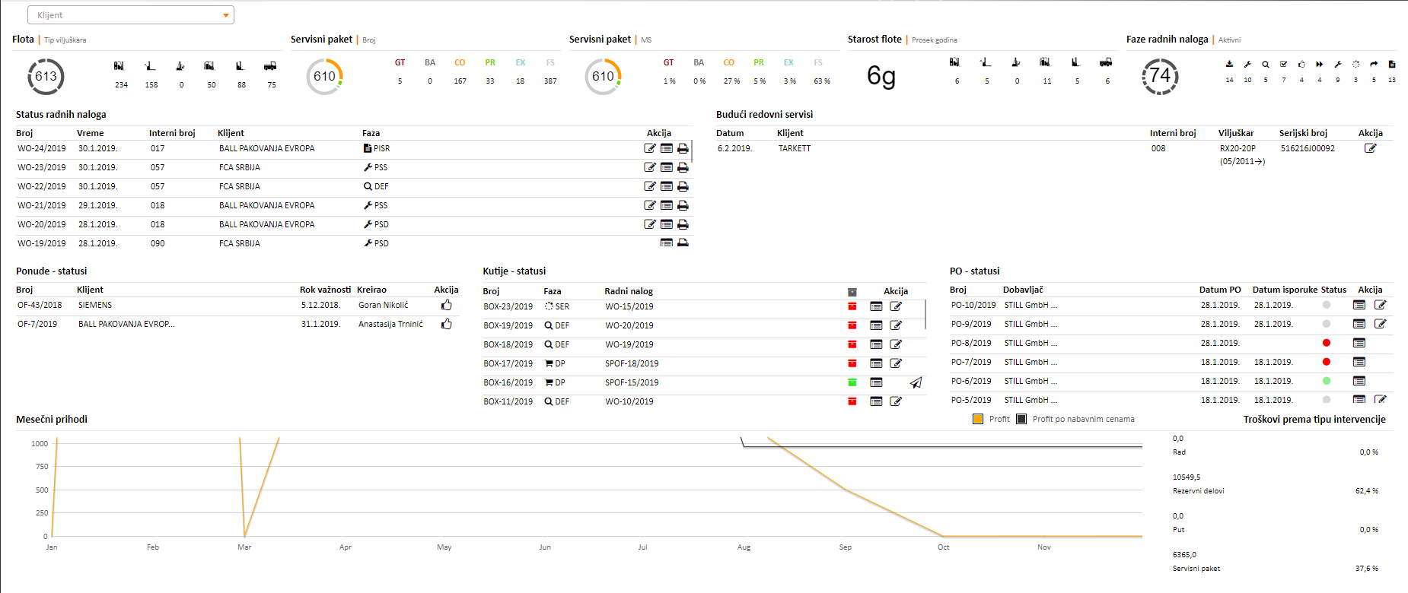This screenshot has height=593, width=1408.
Task: Open details for PO-6/2019
Action: pyautogui.click(x=1359, y=381)
